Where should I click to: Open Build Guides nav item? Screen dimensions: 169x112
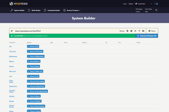pyautogui.click(x=34, y=10)
